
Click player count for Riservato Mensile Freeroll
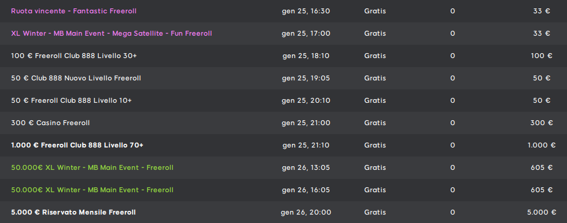click(453, 213)
